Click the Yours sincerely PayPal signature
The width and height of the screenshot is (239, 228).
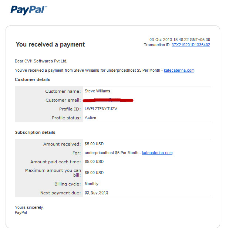pos(29,210)
